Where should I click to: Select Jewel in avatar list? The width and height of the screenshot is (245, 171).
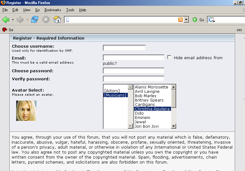click(152, 122)
